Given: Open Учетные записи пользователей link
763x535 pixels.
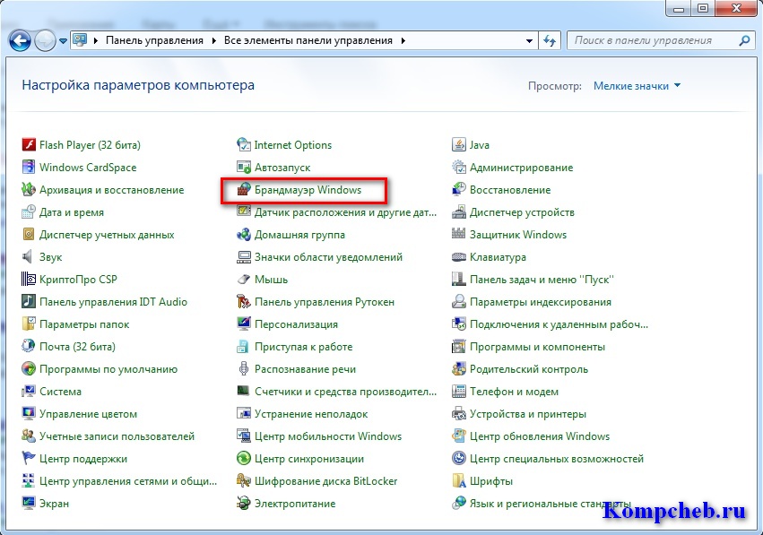Looking at the screenshot, I should pos(117,436).
